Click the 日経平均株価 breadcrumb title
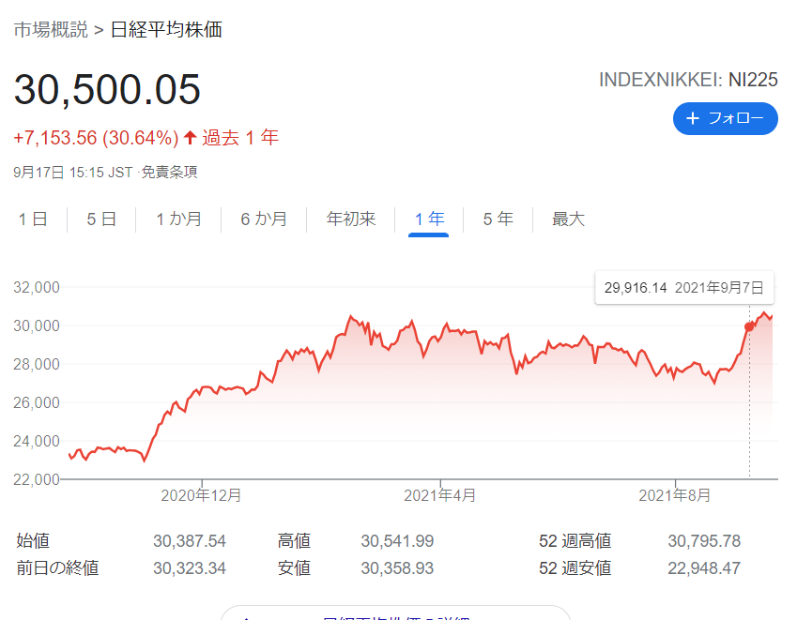 167,29
